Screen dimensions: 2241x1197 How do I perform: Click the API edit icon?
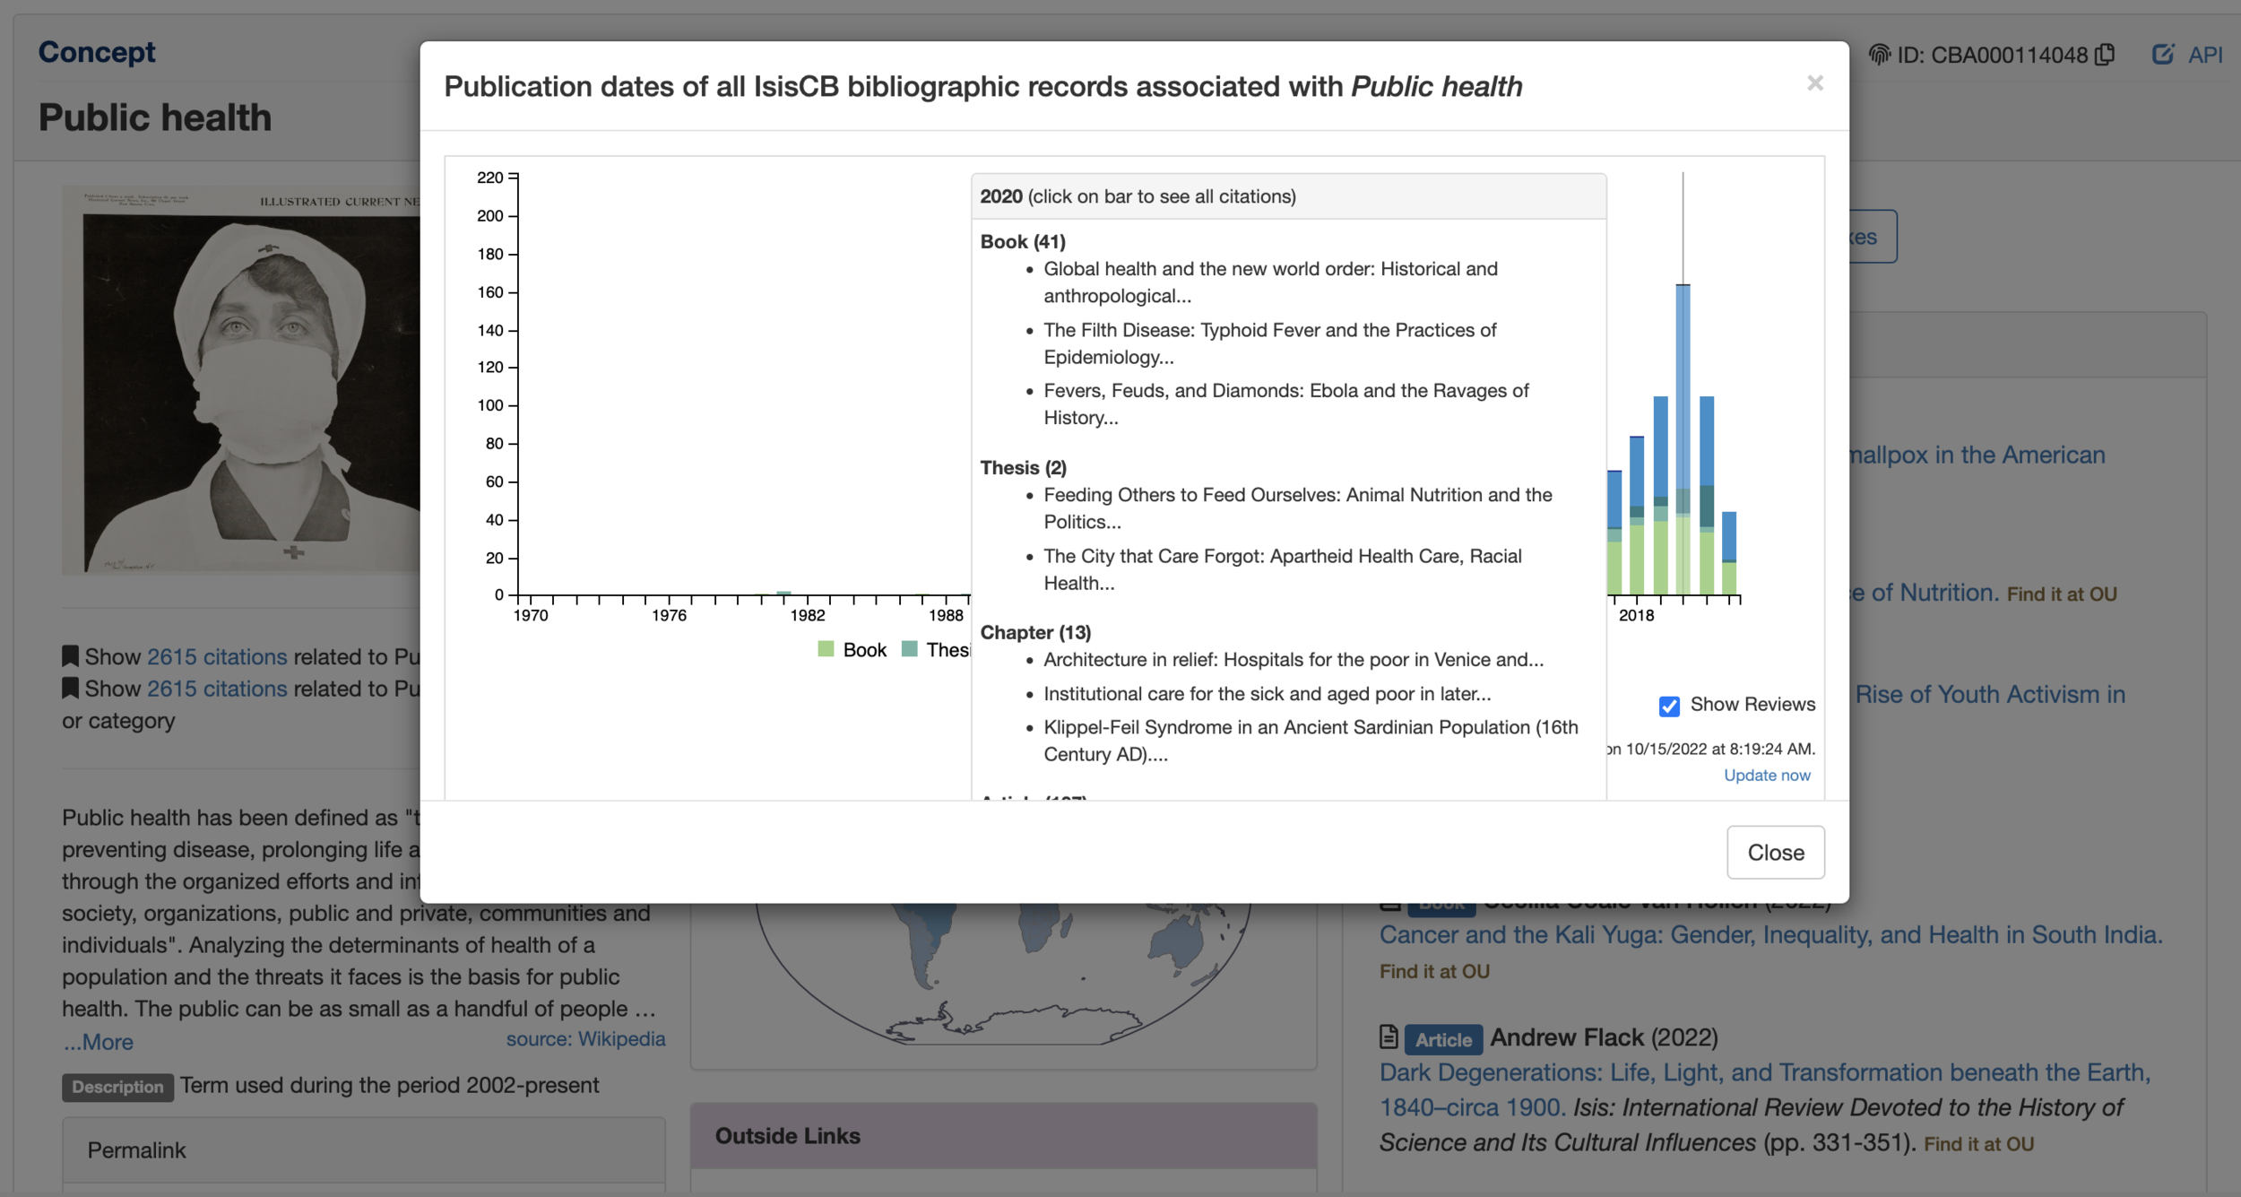point(2162,55)
